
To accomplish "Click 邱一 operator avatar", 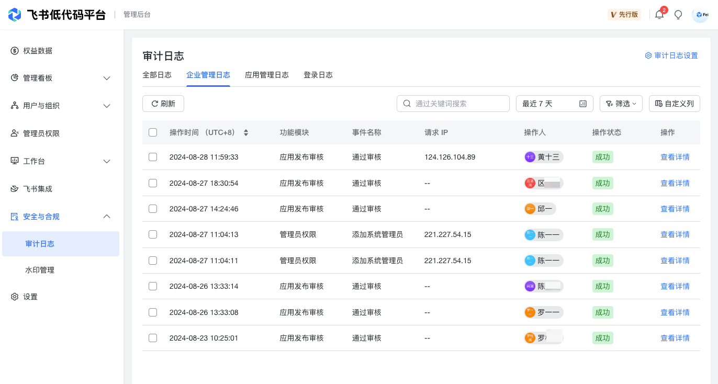I will (530, 209).
